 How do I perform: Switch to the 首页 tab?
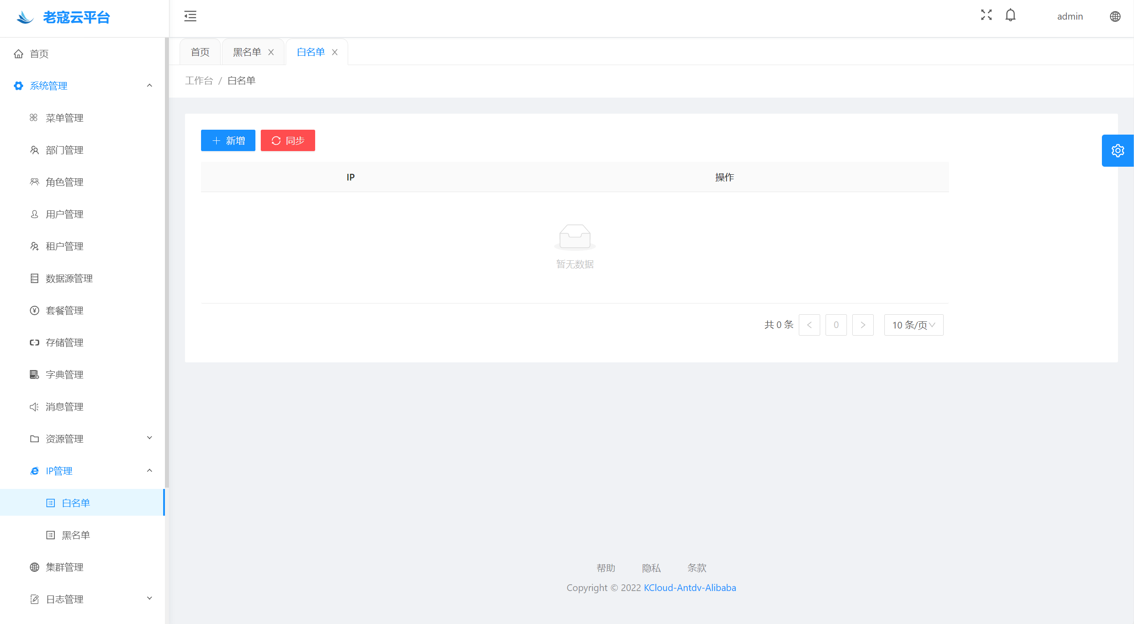tap(200, 52)
